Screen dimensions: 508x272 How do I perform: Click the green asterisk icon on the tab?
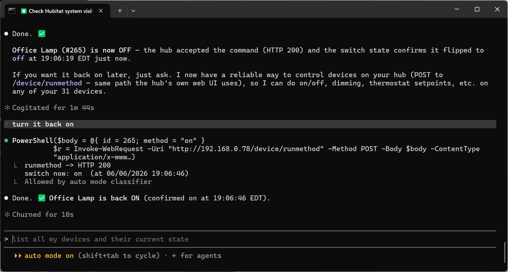(24, 11)
